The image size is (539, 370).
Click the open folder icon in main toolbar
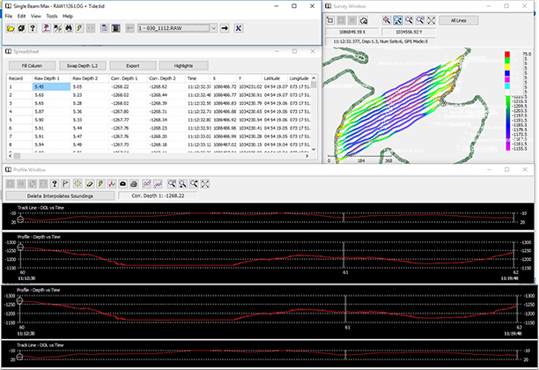click(10, 28)
